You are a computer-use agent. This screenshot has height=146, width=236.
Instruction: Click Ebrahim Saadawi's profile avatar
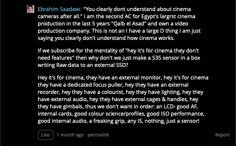(x=30, y=9)
